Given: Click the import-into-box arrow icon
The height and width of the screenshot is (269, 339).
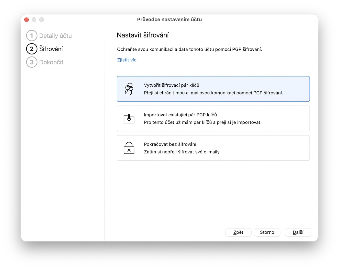Looking at the screenshot, I should point(129,119).
